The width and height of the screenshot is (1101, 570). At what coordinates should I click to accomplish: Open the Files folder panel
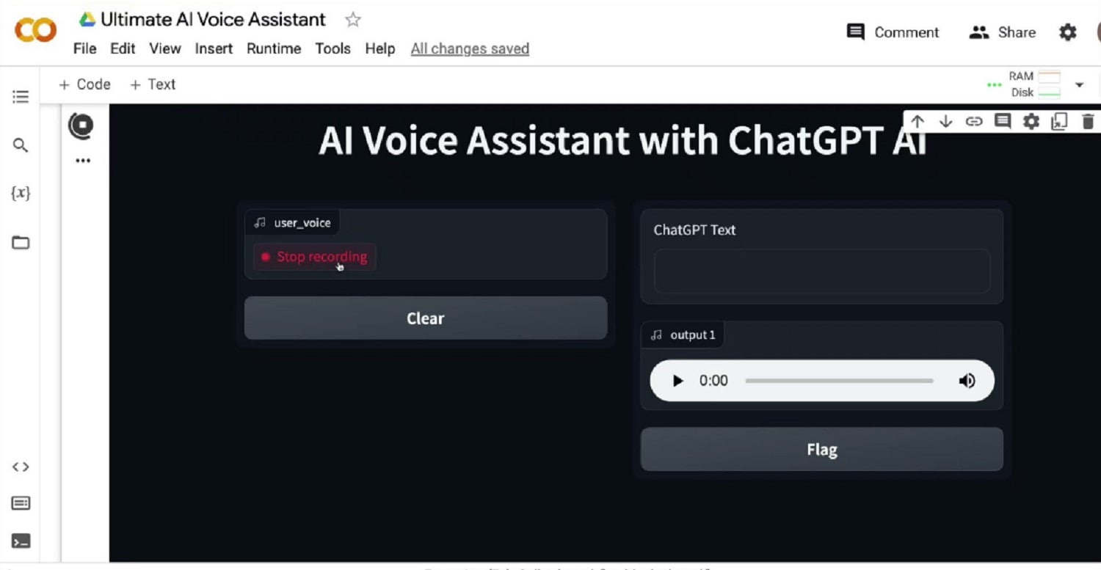pyautogui.click(x=21, y=243)
